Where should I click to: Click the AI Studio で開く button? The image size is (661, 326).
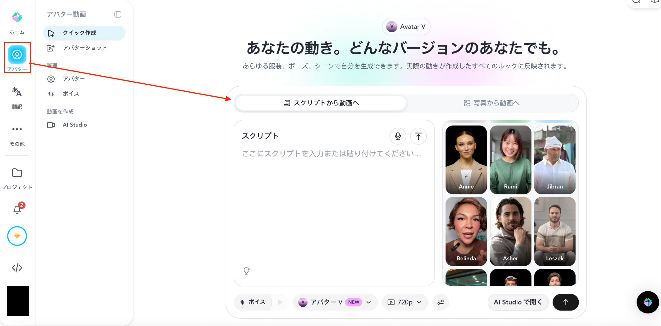[x=518, y=302]
